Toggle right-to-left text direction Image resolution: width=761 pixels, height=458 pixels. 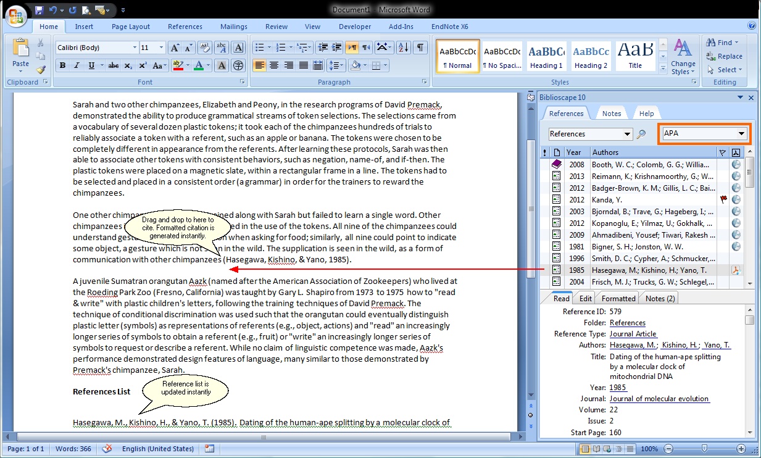coord(366,48)
